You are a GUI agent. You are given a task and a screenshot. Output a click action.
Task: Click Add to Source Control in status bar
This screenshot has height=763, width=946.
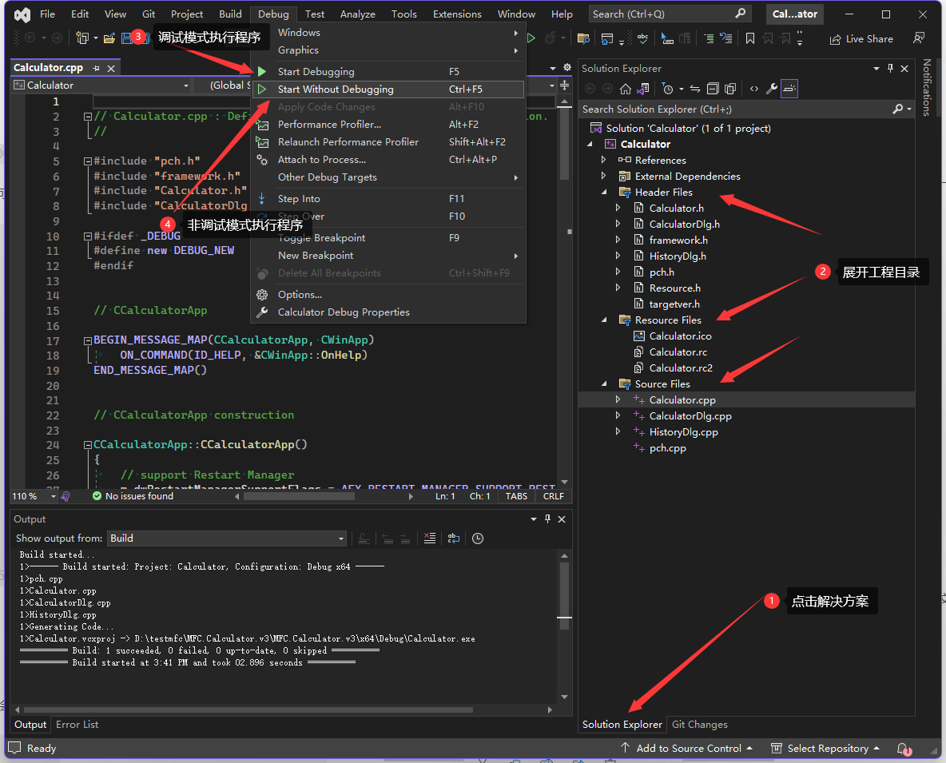coord(687,749)
